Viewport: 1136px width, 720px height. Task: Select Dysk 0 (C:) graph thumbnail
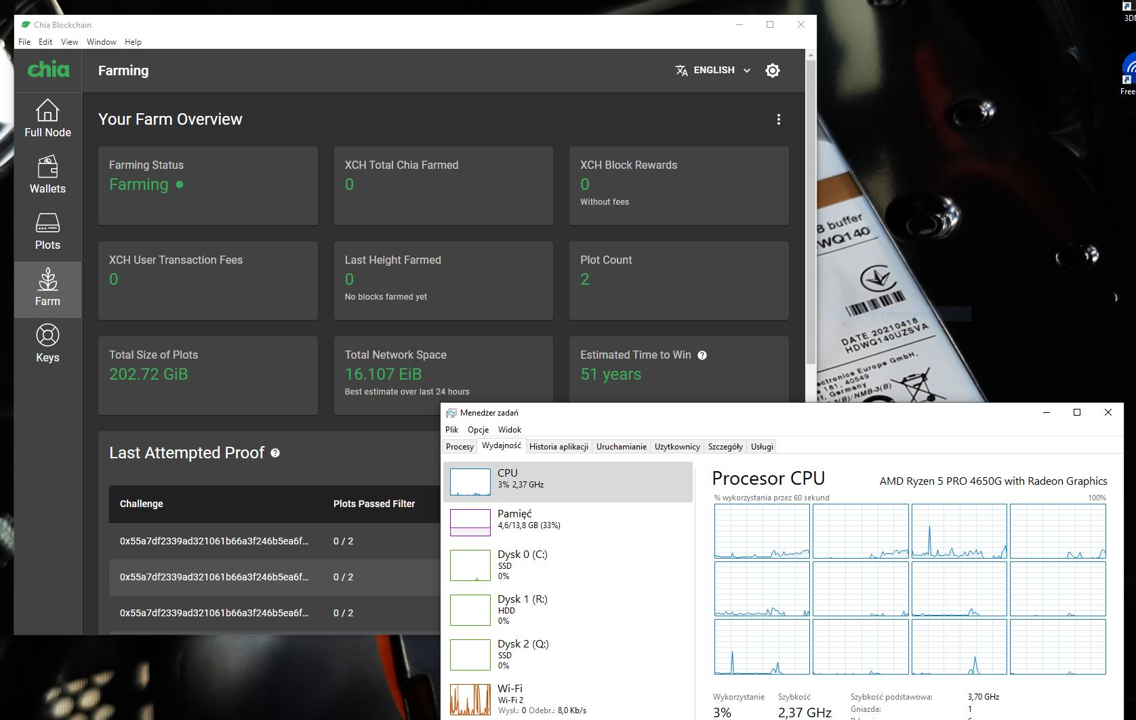pyautogui.click(x=470, y=565)
